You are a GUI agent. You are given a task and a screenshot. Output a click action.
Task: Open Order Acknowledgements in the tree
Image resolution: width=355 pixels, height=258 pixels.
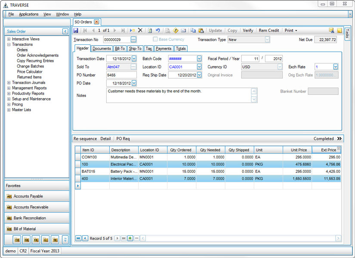coord(37,55)
